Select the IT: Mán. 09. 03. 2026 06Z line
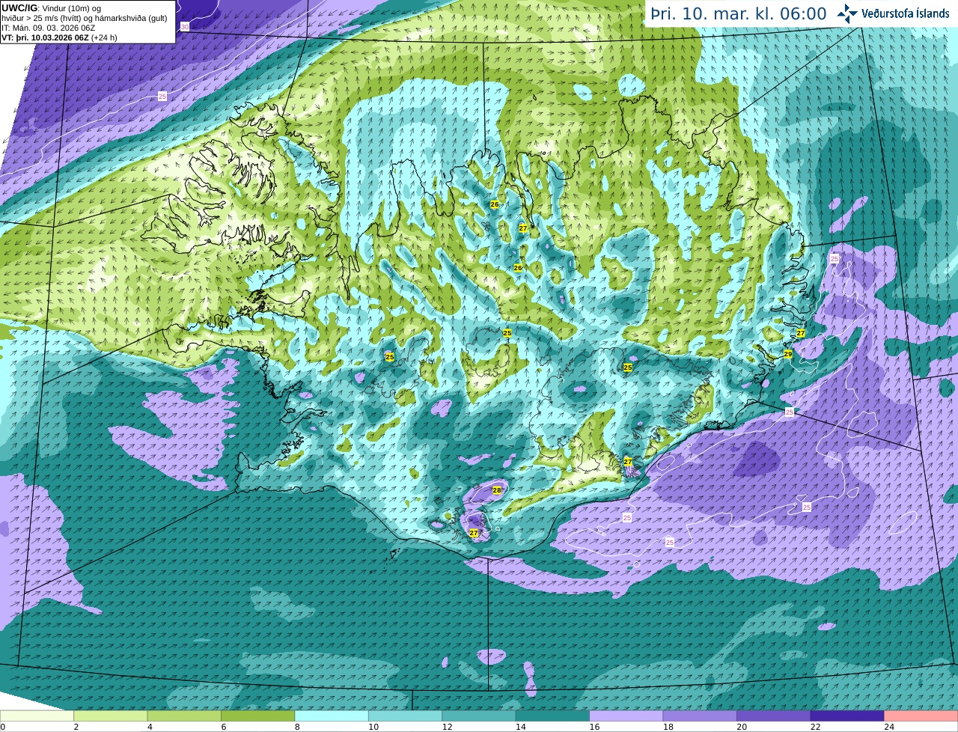The height and width of the screenshot is (732, 958). point(48,28)
